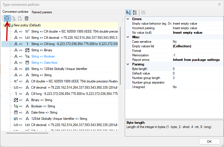
Task: Change the Case sensitive value No
Action: [x=198, y=42]
